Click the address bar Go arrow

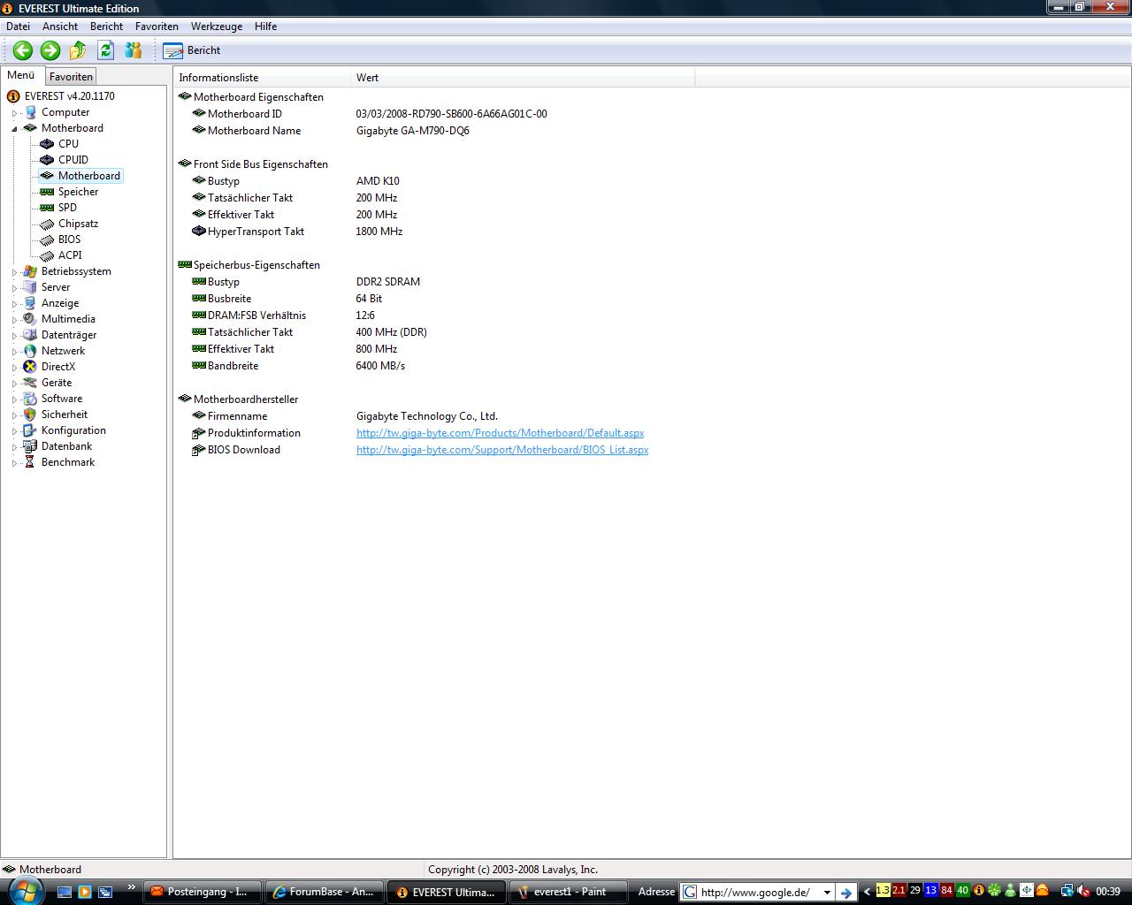(x=847, y=892)
